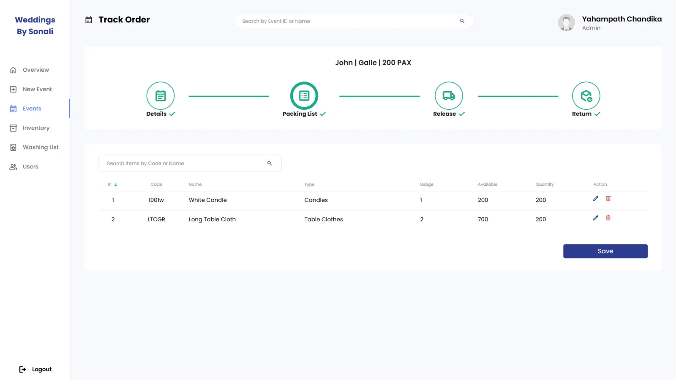Screen dimensions: 676x380
Task: Delete the White Candle row with trash icon
Action: [608, 198]
